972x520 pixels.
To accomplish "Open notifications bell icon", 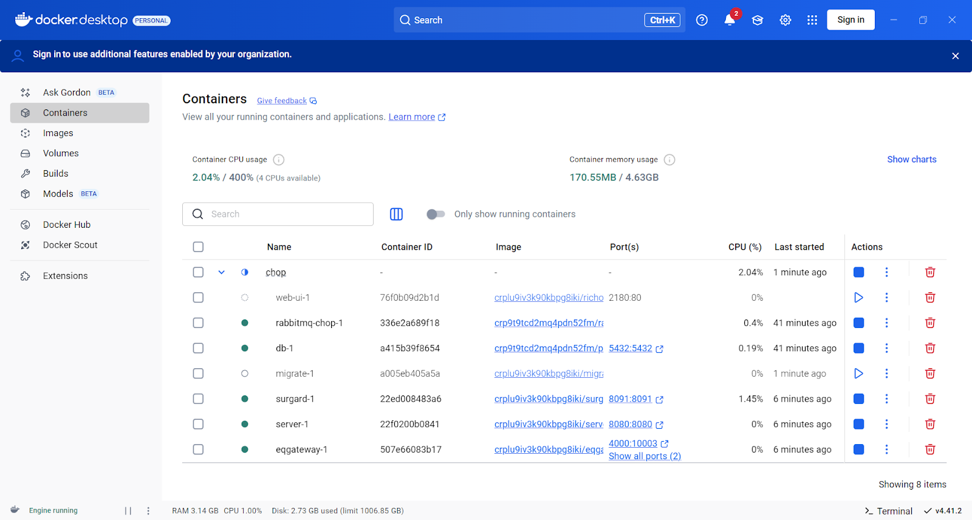I will click(730, 20).
